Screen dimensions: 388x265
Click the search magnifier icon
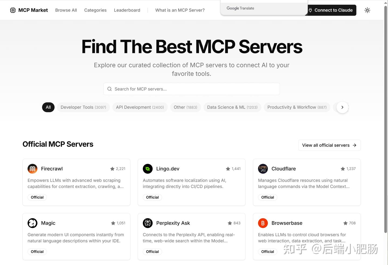[x=109, y=89]
